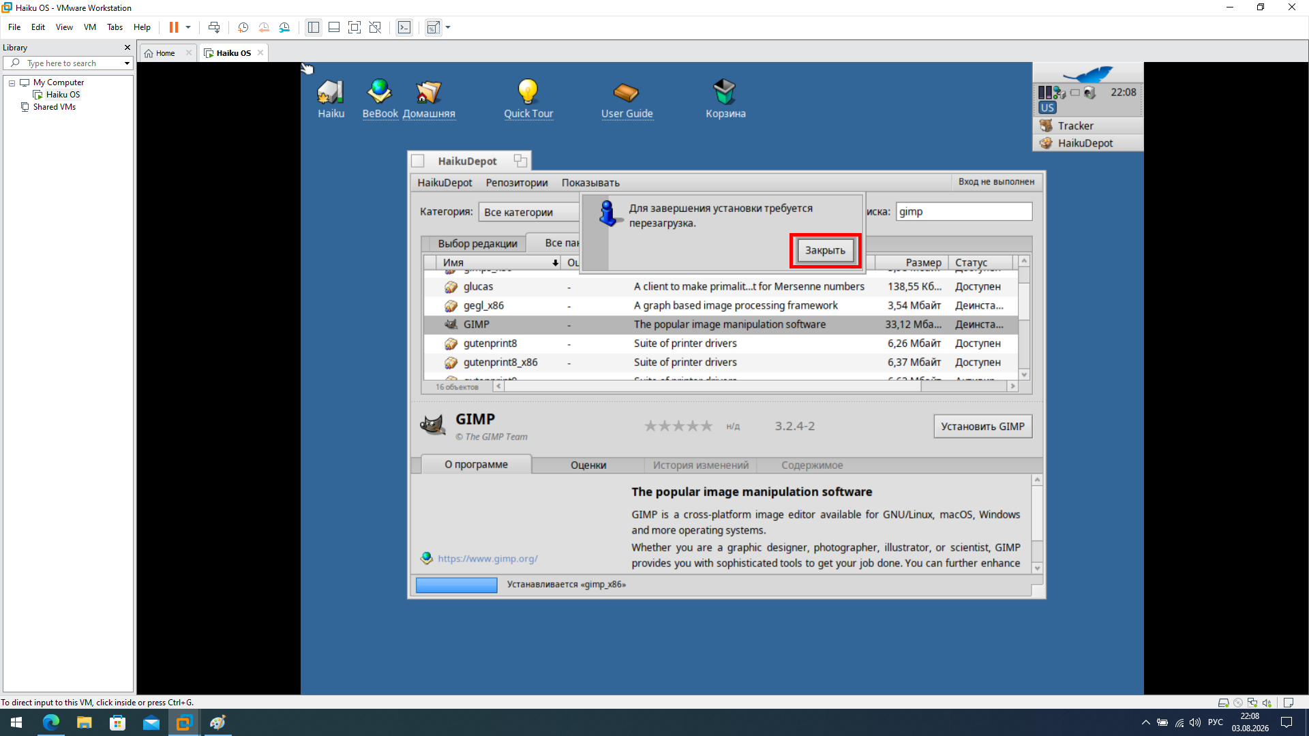Select Shared VMs in the library tree
1309x736 pixels.
[54, 107]
